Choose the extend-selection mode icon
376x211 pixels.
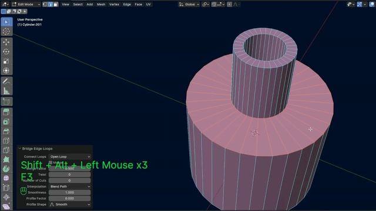9,12
